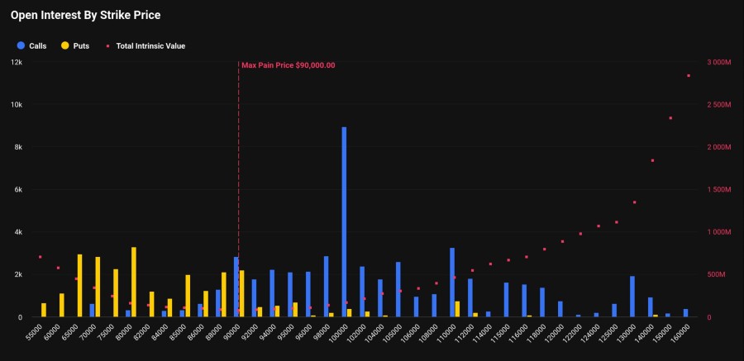The width and height of the screenshot is (744, 361).
Task: Select the Calls bar at 130000 strike
Action: (x=632, y=296)
